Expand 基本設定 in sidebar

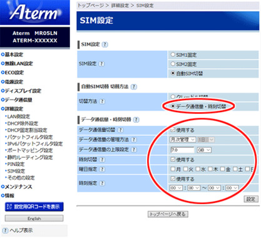[12, 54]
